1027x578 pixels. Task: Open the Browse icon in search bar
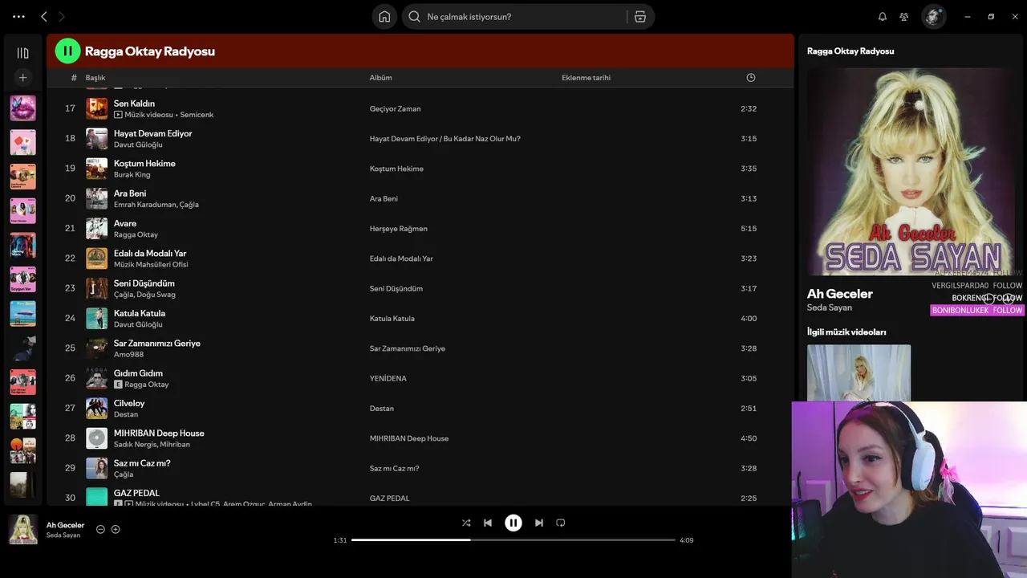(x=640, y=16)
